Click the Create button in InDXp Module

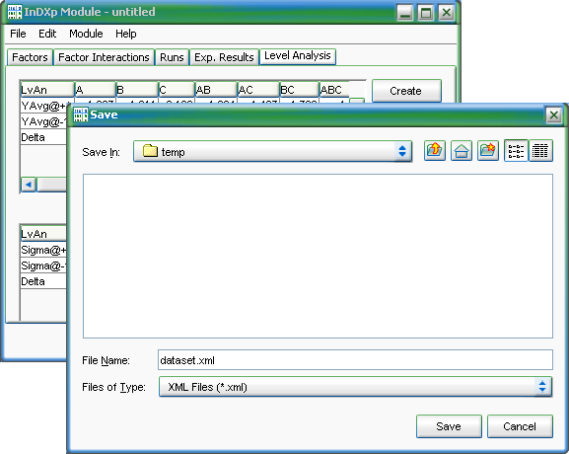pos(406,91)
